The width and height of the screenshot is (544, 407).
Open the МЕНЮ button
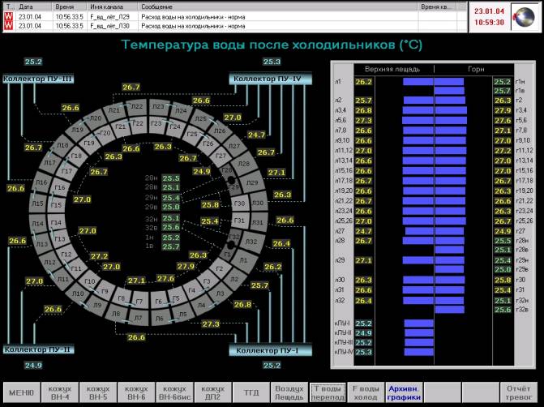20,393
